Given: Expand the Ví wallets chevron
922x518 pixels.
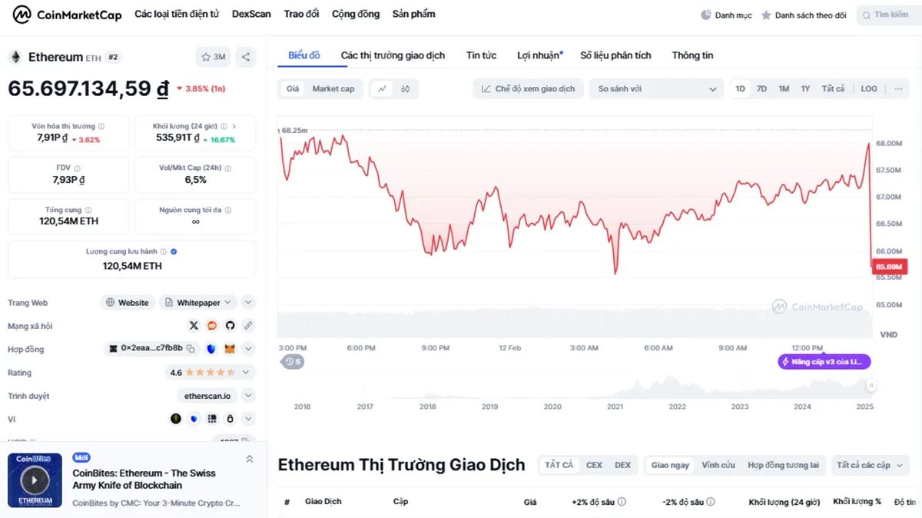Looking at the screenshot, I should coord(247,419).
